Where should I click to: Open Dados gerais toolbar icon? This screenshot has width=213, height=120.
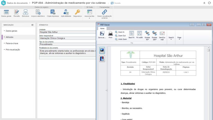[x=6, y=13]
